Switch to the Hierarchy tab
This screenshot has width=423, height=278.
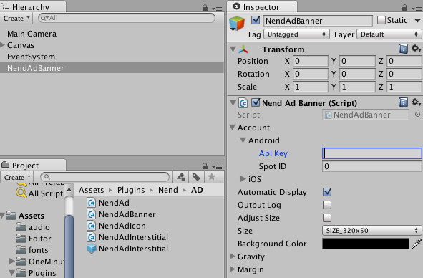click(x=33, y=6)
